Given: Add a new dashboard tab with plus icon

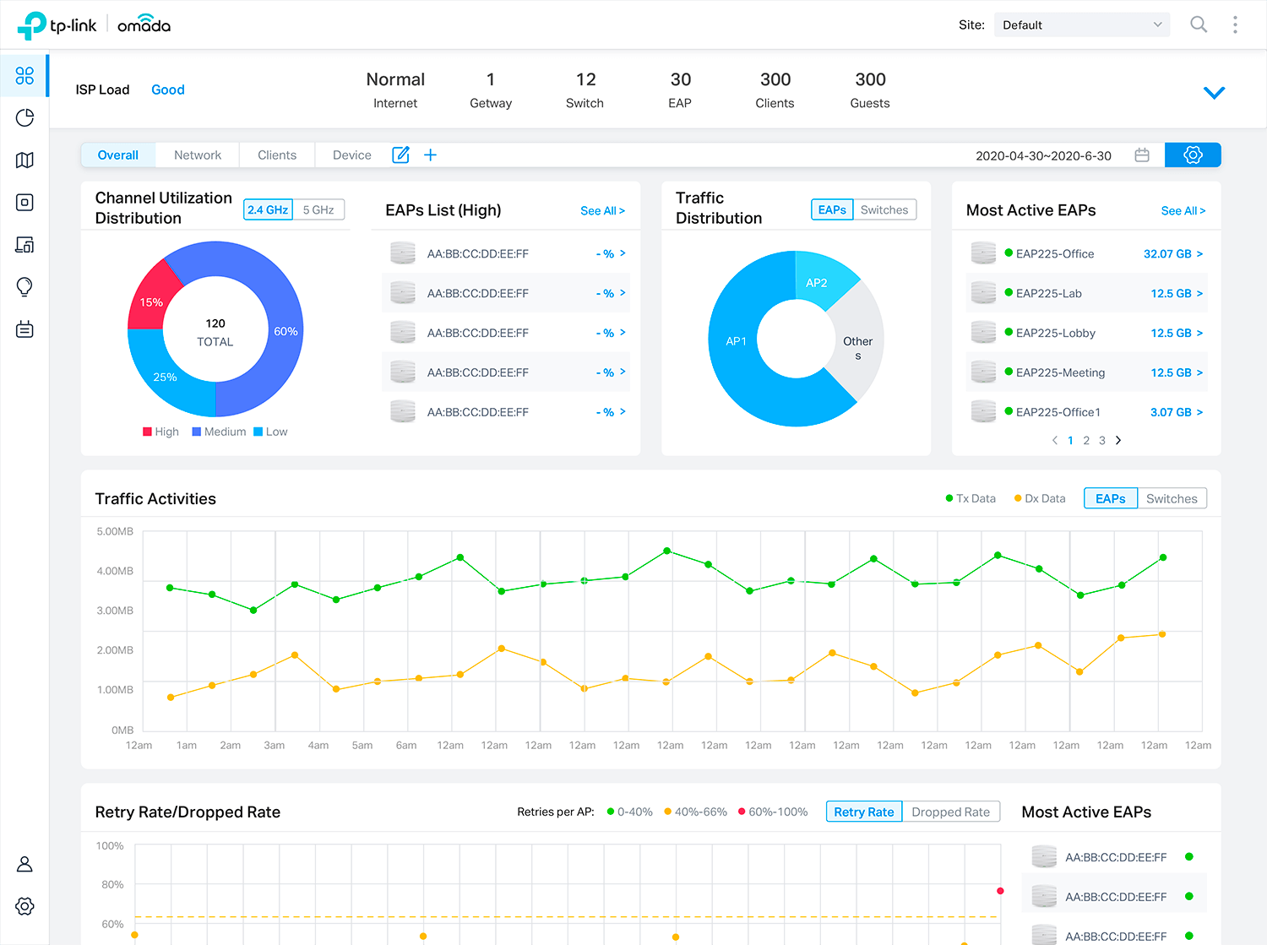Looking at the screenshot, I should click(430, 155).
